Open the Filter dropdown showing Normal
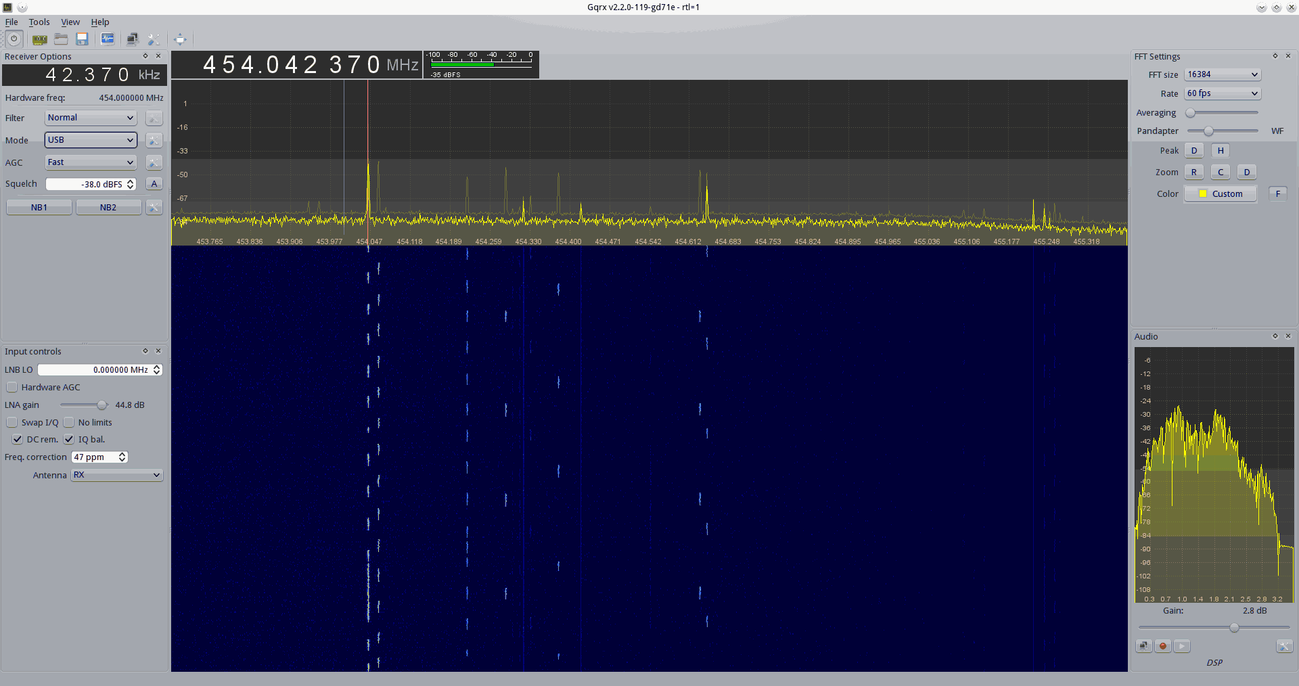 (x=91, y=118)
